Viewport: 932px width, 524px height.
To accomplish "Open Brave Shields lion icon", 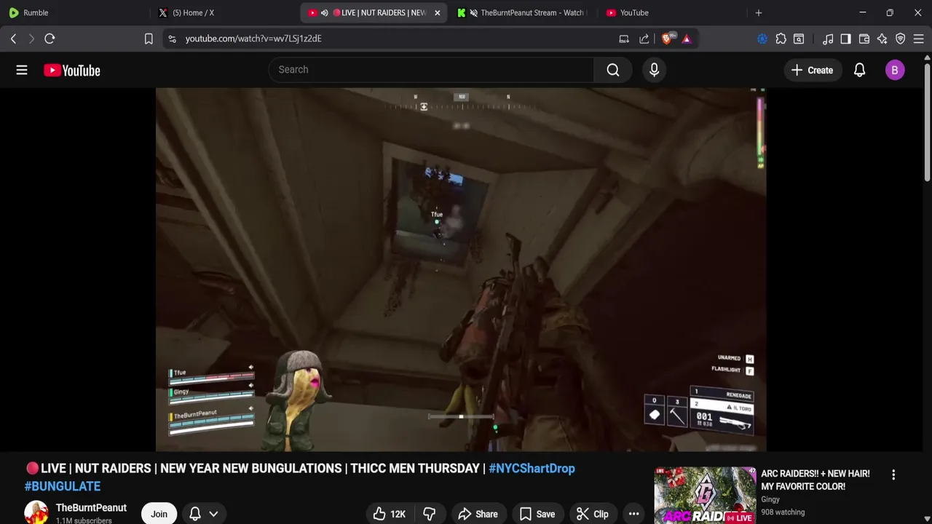I will click(x=667, y=39).
